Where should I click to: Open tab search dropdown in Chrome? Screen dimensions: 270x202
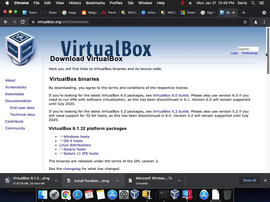[x=264, y=13]
